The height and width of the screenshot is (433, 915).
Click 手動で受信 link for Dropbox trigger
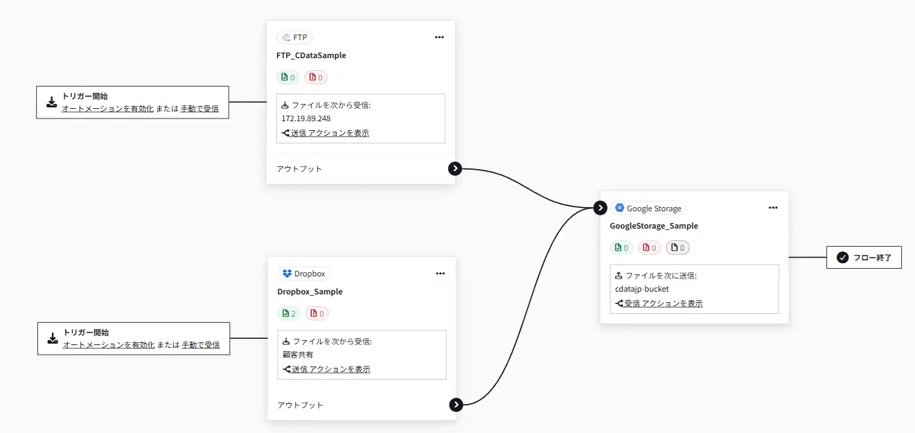pos(201,344)
